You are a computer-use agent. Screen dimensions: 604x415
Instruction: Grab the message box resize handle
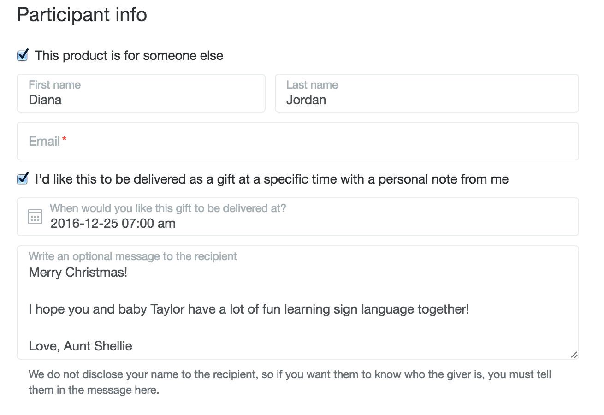574,355
